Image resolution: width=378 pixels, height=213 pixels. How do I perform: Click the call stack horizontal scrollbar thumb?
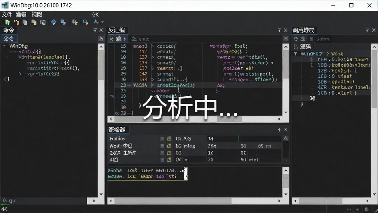point(320,201)
